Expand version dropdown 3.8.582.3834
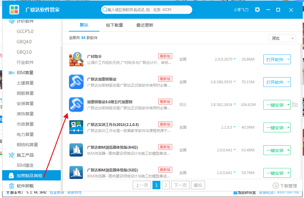Viewport: 304px width, 198px height. tap(234, 104)
